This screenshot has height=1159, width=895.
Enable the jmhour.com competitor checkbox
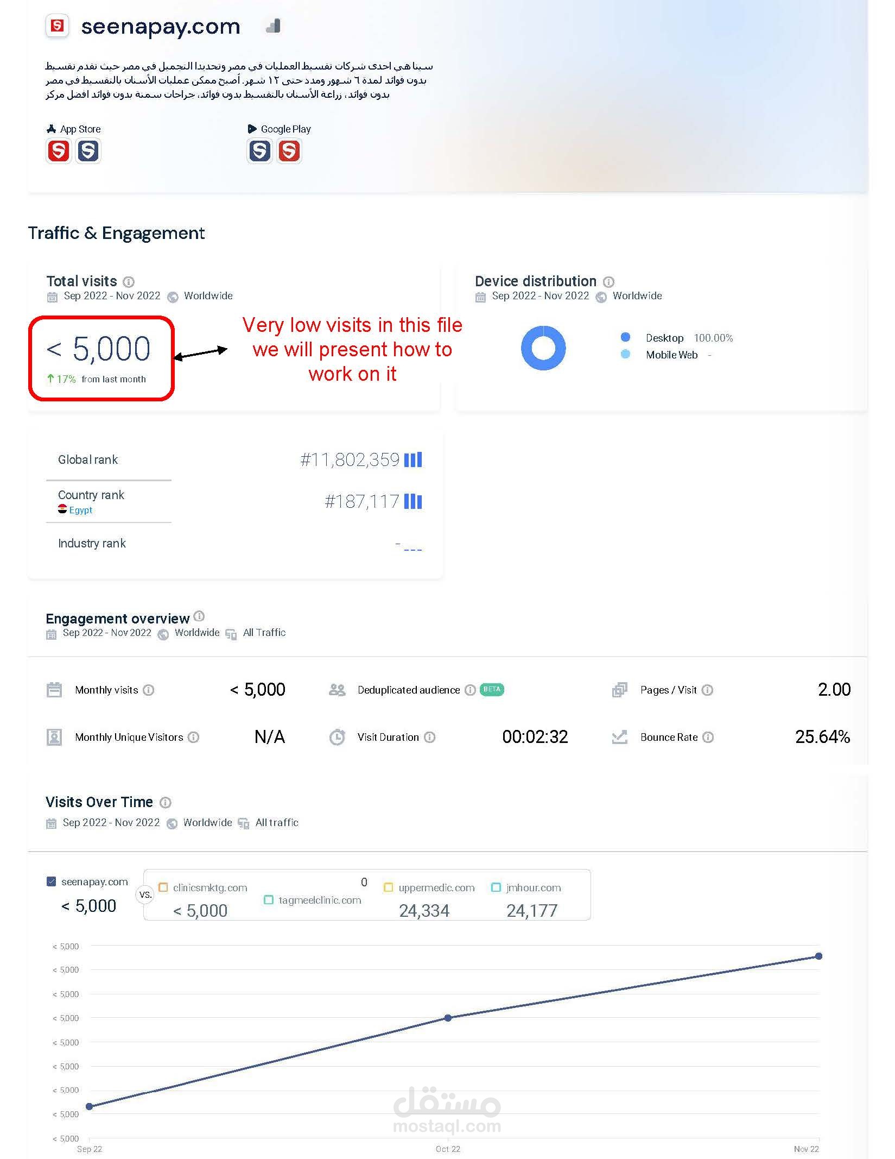pyautogui.click(x=496, y=887)
